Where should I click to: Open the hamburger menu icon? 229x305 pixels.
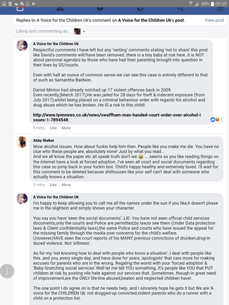pos(220,9)
